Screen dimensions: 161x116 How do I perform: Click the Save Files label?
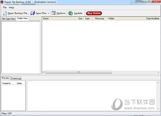[x=41, y=13]
